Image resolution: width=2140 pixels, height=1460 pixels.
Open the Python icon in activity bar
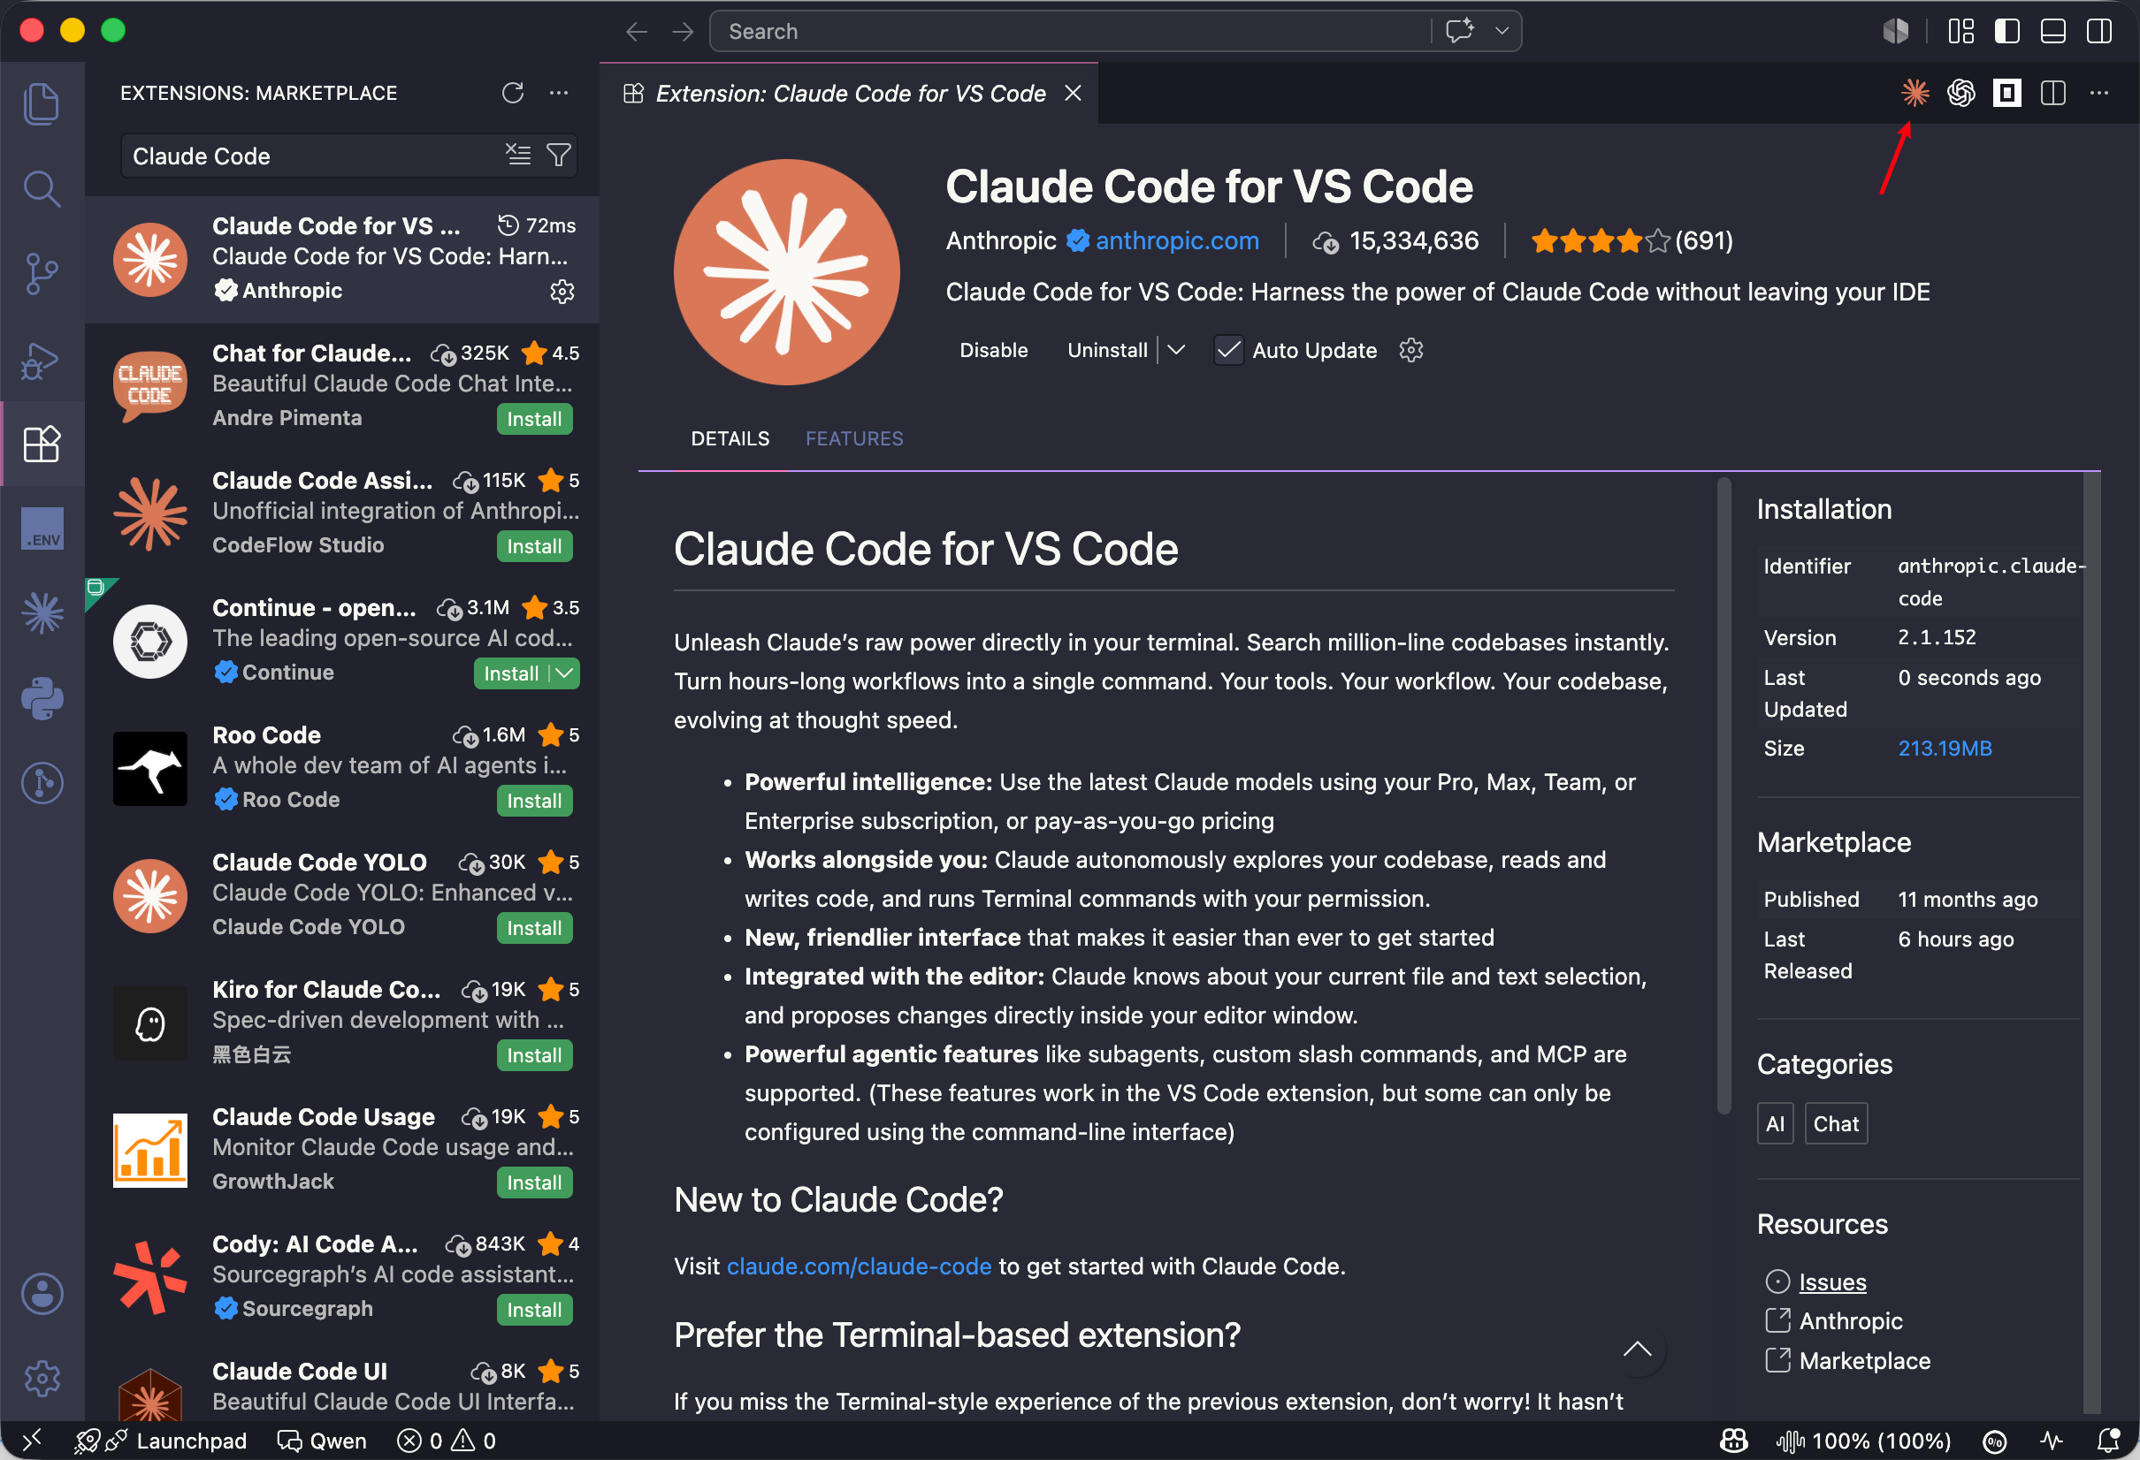pos(42,699)
